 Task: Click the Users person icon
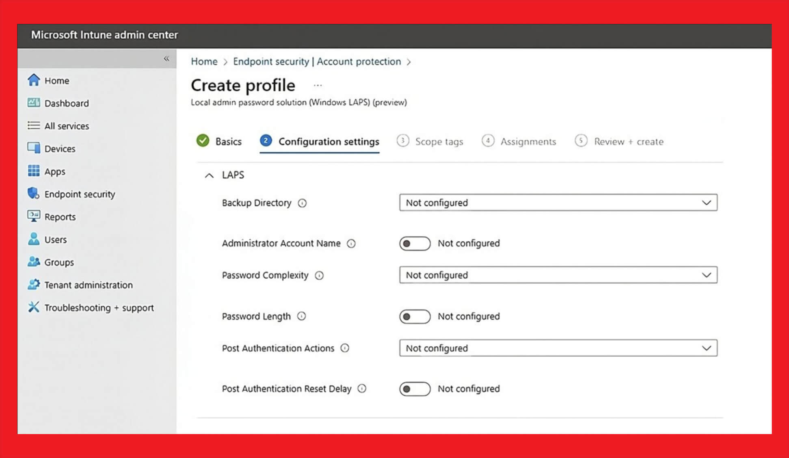(34, 239)
